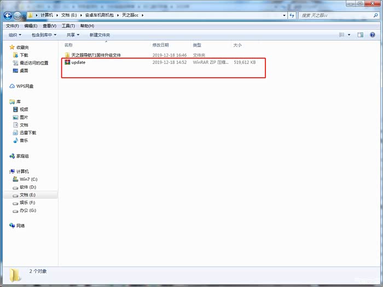
Task: Click the 收藏夹 star icon
Action: (x=11, y=47)
